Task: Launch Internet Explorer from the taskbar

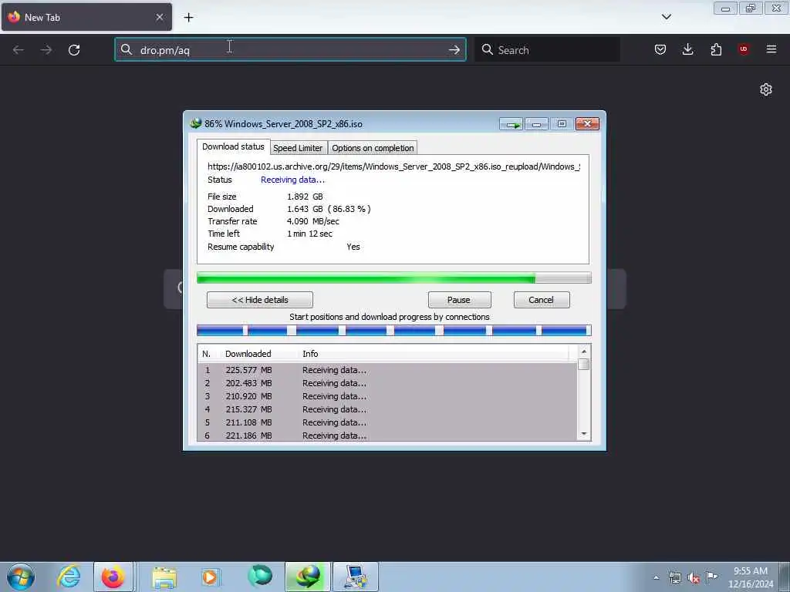Action: [x=69, y=577]
